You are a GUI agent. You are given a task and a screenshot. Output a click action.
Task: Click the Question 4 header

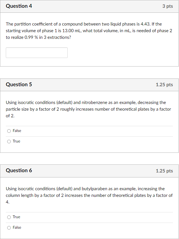pyautogui.click(x=19, y=6)
